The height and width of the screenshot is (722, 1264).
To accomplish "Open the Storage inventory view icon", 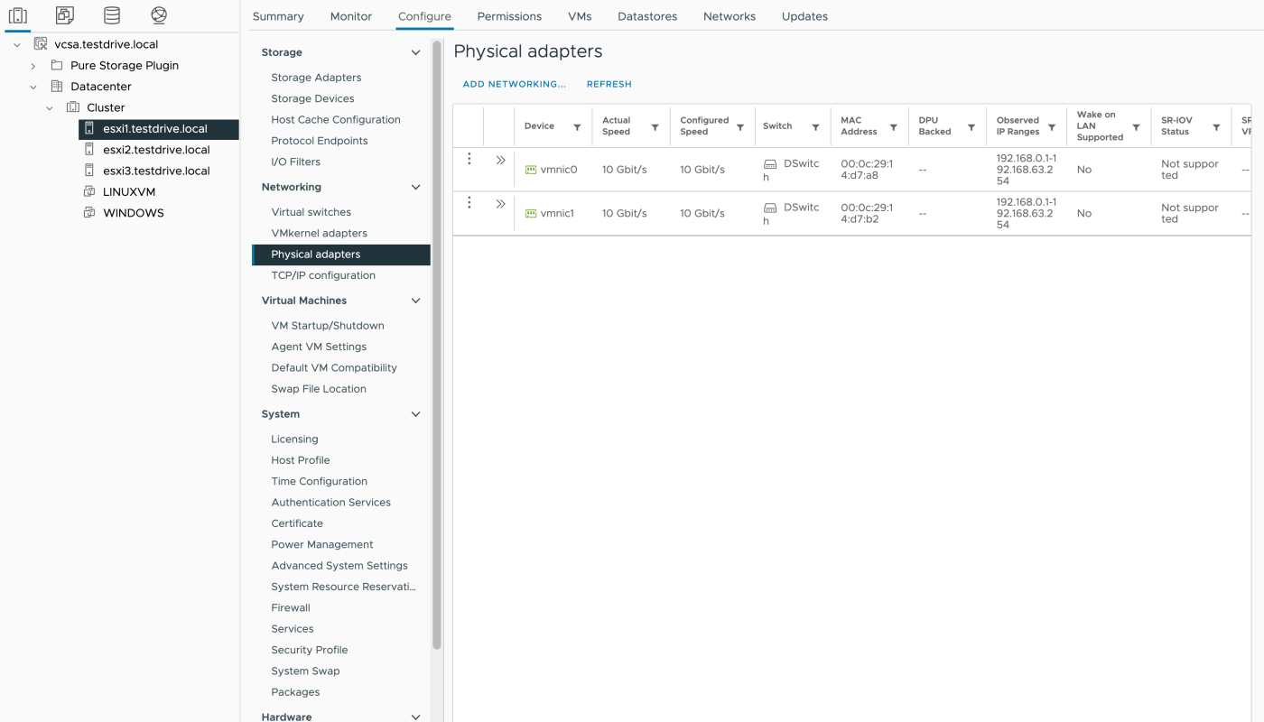I will 111,15.
